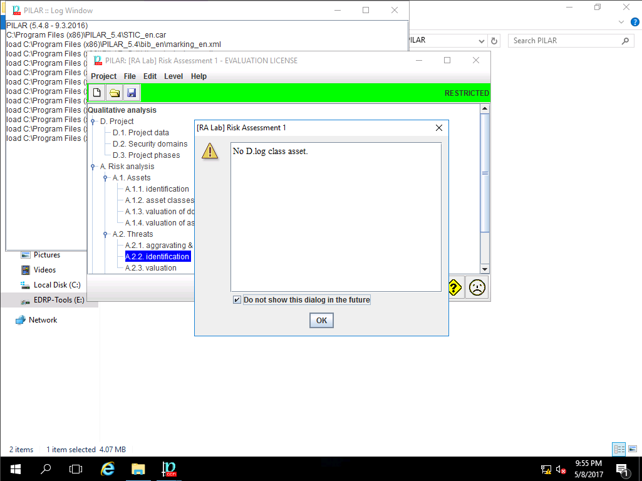642x481 pixels.
Task: Open the Explorer address bar dropdown
Action: click(482, 41)
